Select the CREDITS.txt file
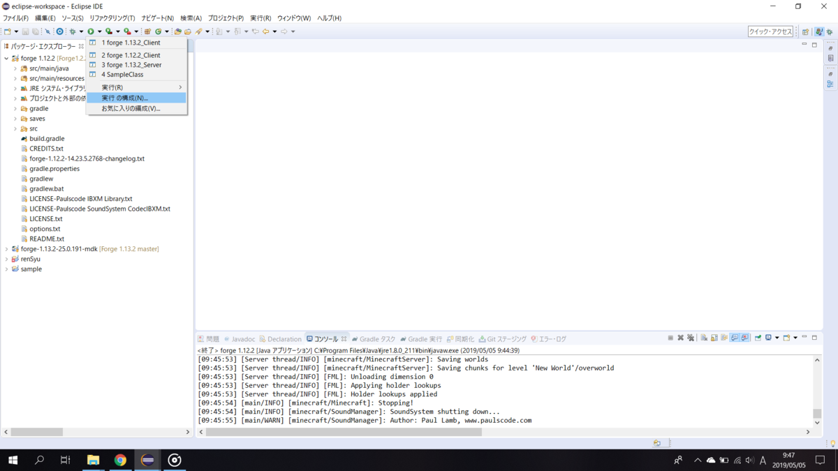This screenshot has width=838, height=471. pyautogui.click(x=46, y=149)
